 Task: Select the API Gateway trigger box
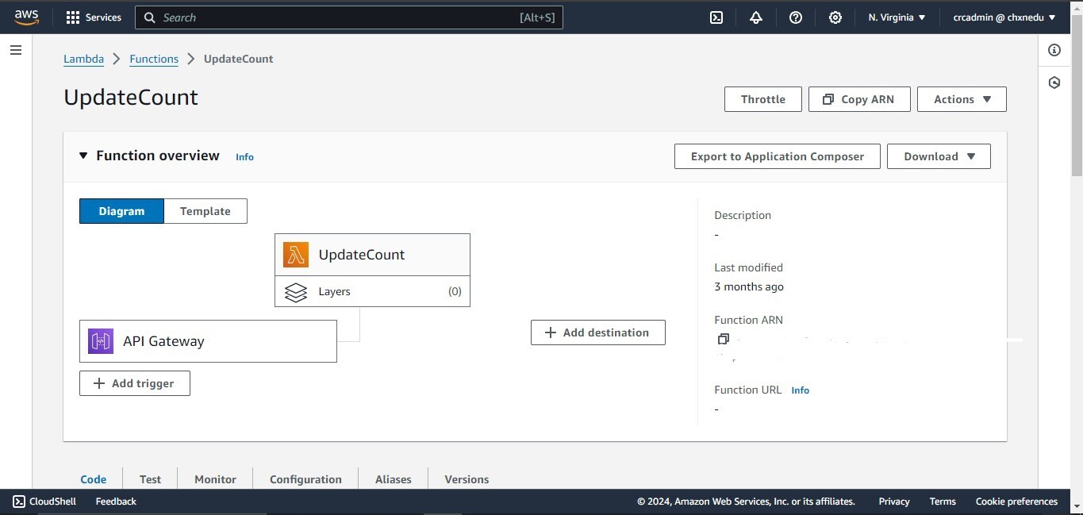point(208,341)
